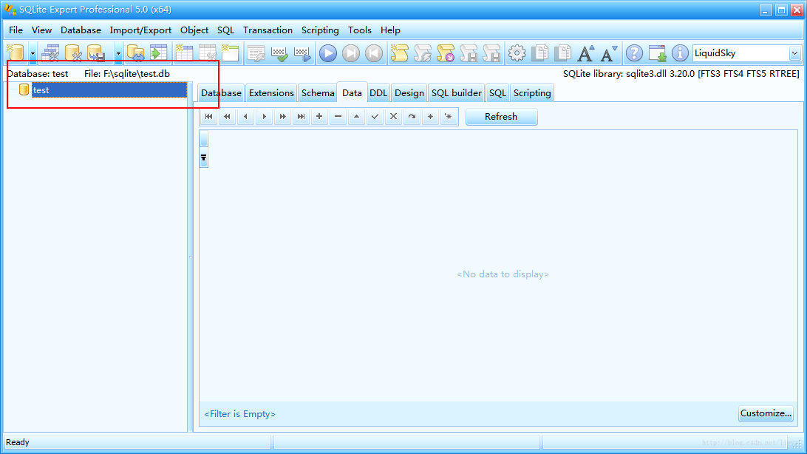
Task: Open the dropdown arrow after database save icon
Action: coord(118,53)
